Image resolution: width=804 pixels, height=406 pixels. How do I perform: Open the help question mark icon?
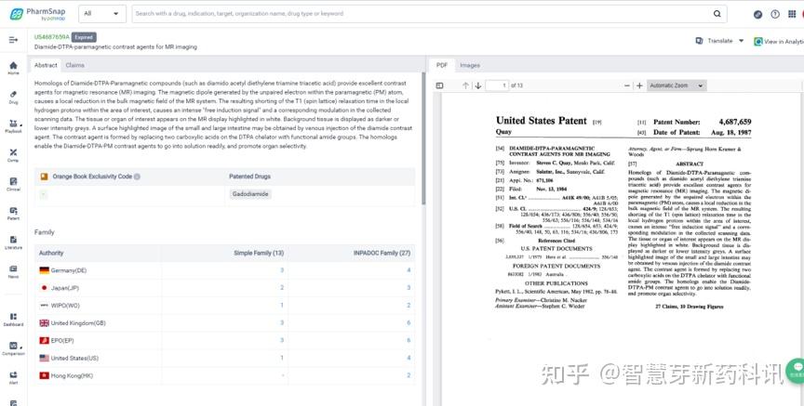[x=775, y=14]
